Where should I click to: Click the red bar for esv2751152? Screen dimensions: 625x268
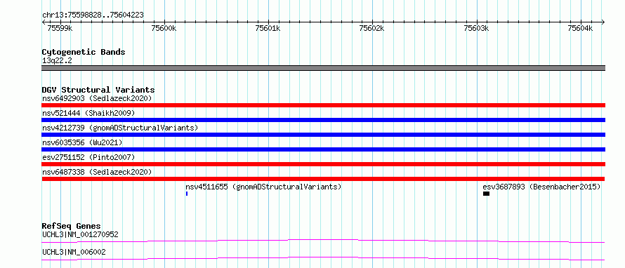[x=323, y=164]
